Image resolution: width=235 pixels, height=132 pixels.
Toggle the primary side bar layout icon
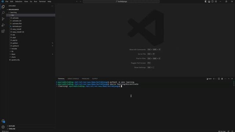(x=206, y=1)
